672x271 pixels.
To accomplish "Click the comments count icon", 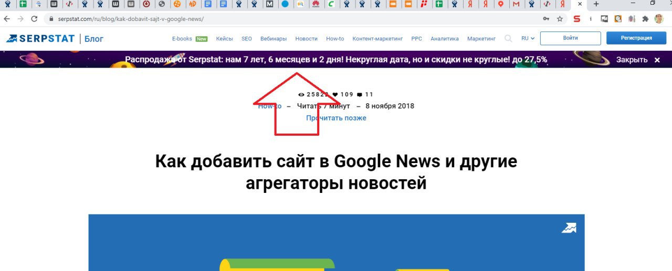I will point(360,95).
